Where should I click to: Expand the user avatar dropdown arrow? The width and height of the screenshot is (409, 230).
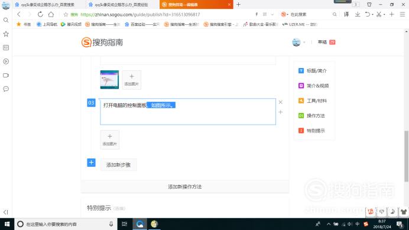[304, 42]
